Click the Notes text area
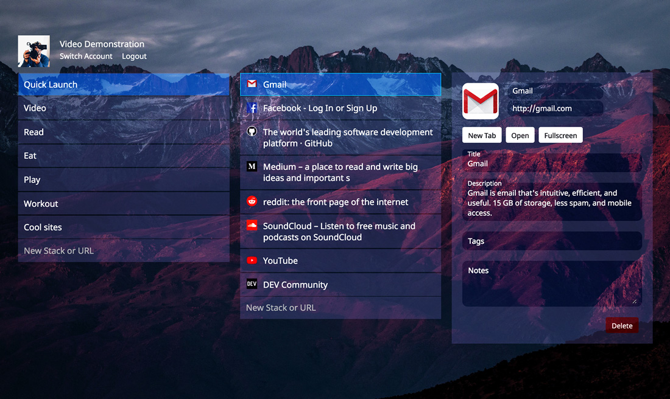Image resolution: width=670 pixels, height=399 pixels. tap(552, 285)
